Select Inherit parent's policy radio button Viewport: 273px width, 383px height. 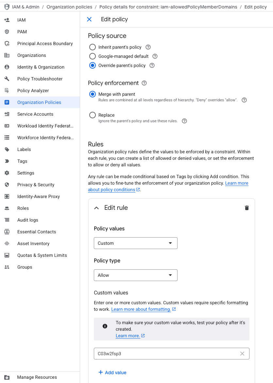92,47
